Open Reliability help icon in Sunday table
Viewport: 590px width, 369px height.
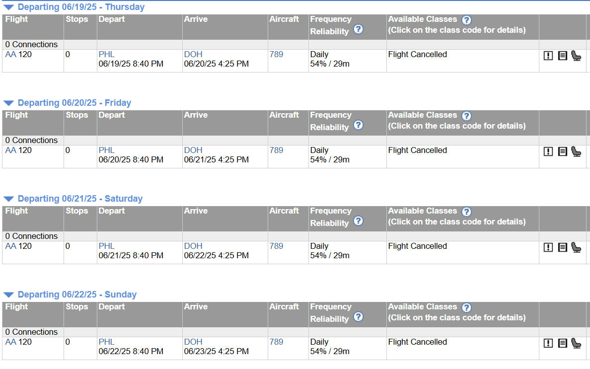[359, 317]
